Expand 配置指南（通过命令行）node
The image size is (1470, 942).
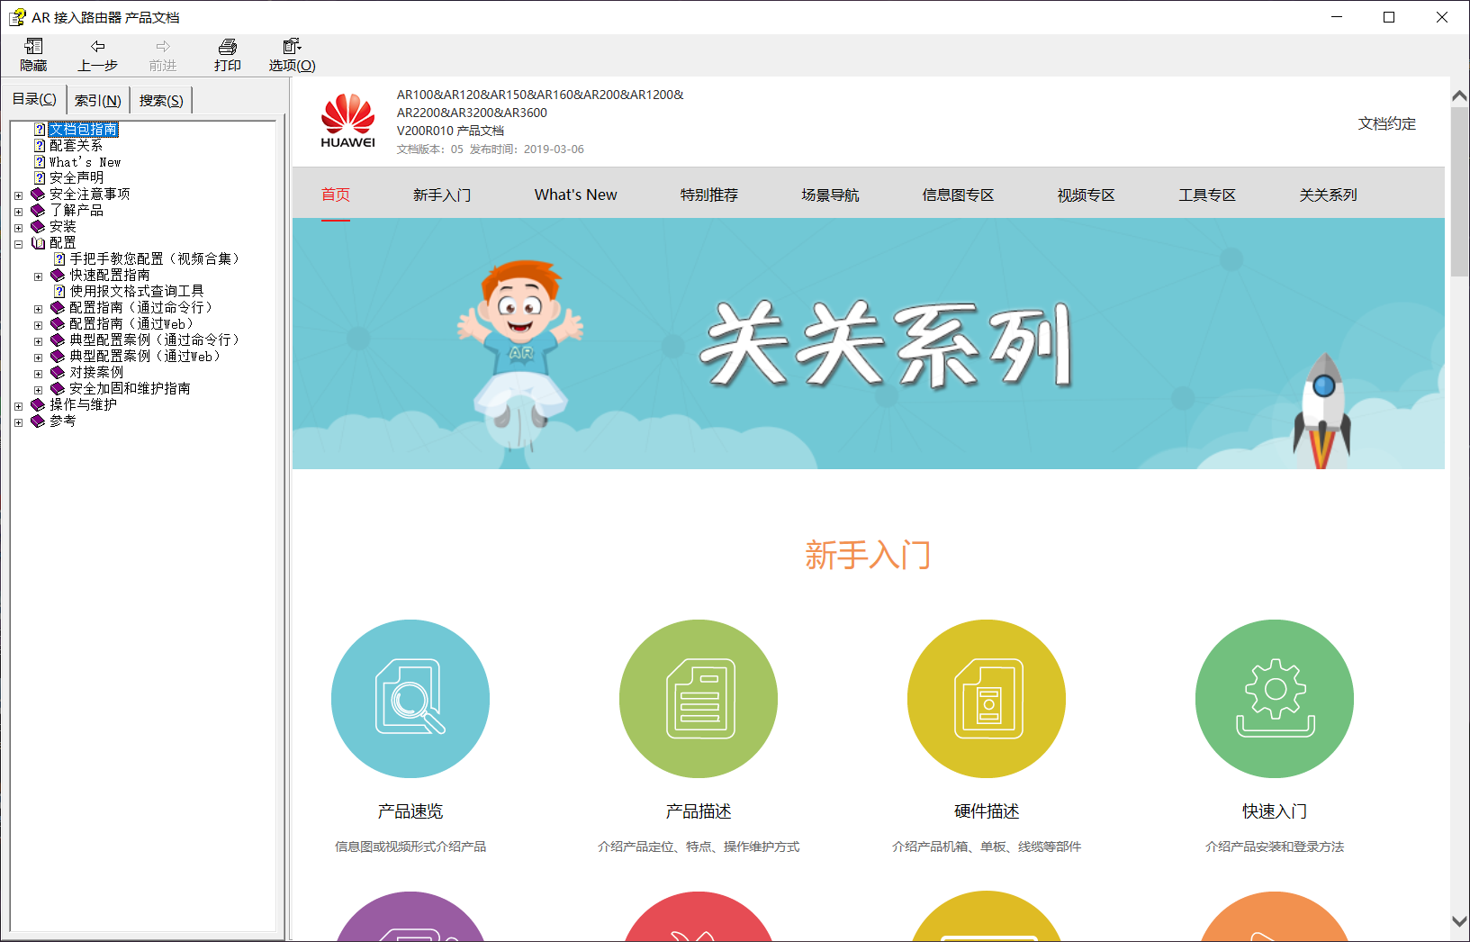(38, 309)
